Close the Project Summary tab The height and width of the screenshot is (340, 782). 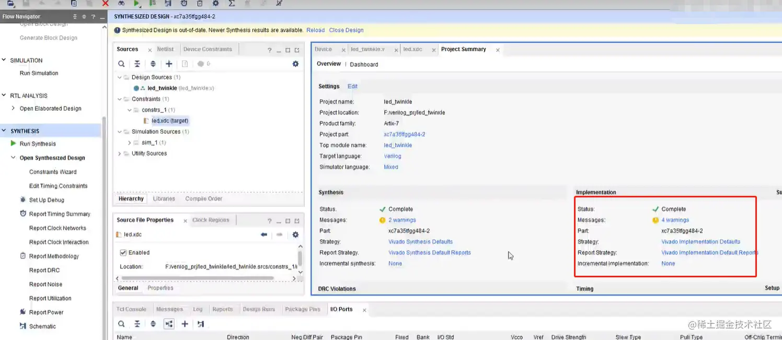(x=498, y=50)
